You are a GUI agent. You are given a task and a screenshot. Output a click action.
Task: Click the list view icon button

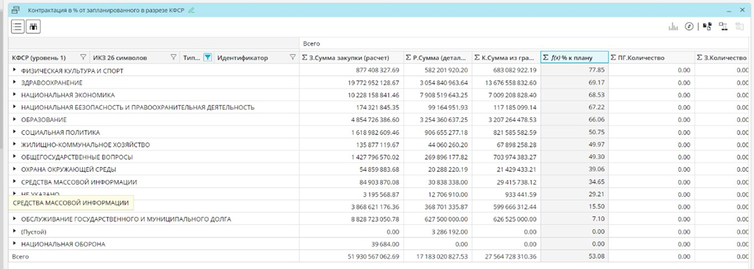tap(18, 26)
